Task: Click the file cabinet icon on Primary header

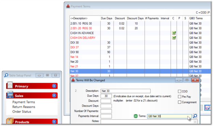Action: pos(10,85)
